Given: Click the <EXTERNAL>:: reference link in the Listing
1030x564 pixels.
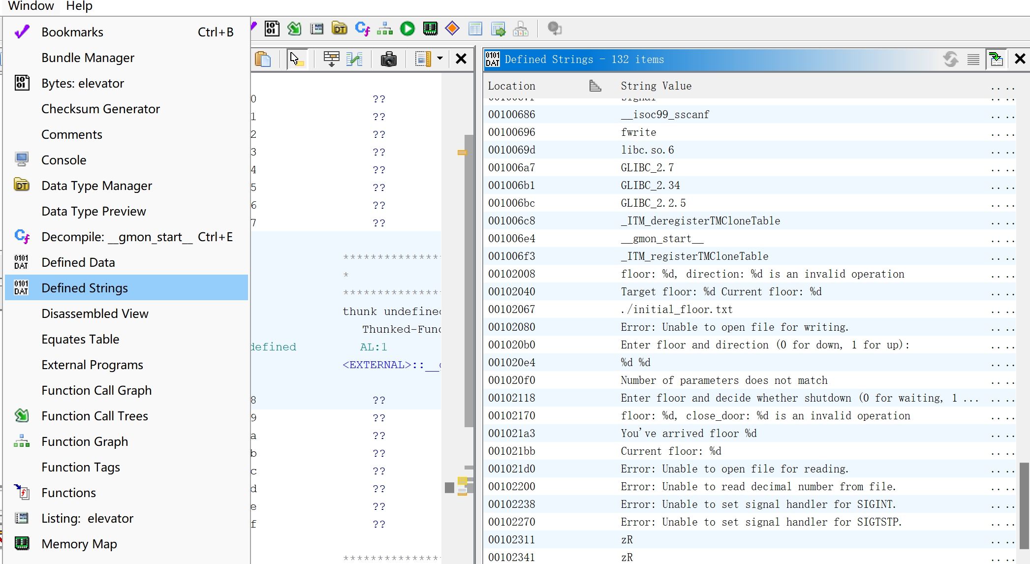Looking at the screenshot, I should coord(392,365).
